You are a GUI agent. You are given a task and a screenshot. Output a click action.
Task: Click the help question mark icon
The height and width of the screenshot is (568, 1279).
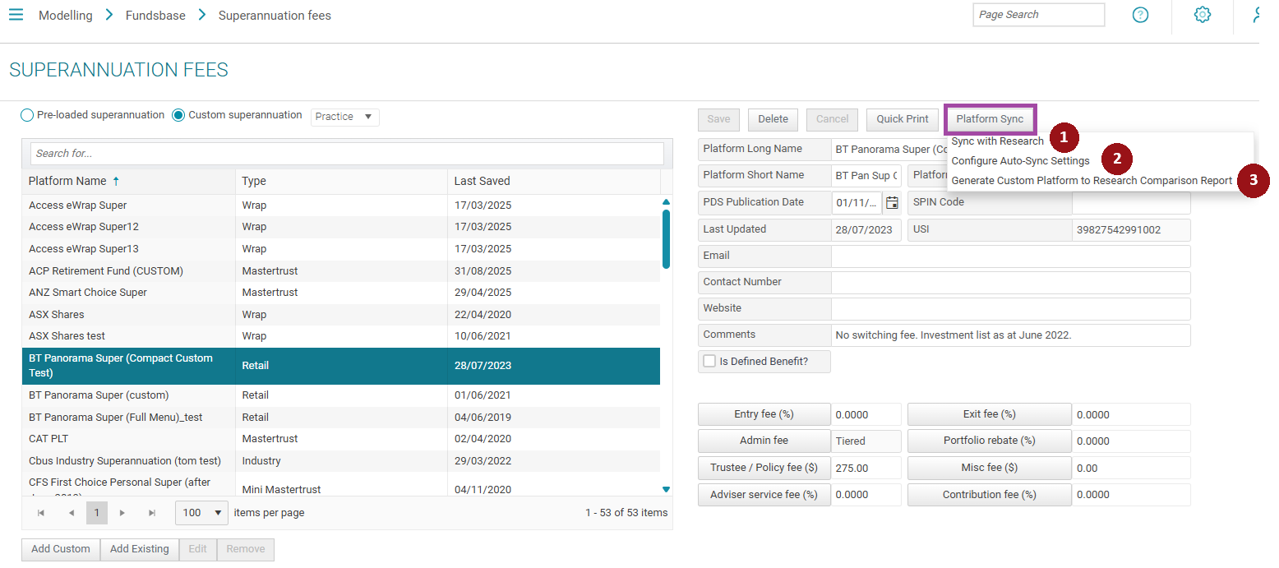tap(1139, 15)
